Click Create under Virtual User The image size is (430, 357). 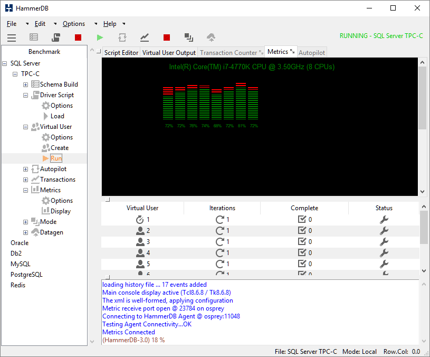[x=60, y=148]
